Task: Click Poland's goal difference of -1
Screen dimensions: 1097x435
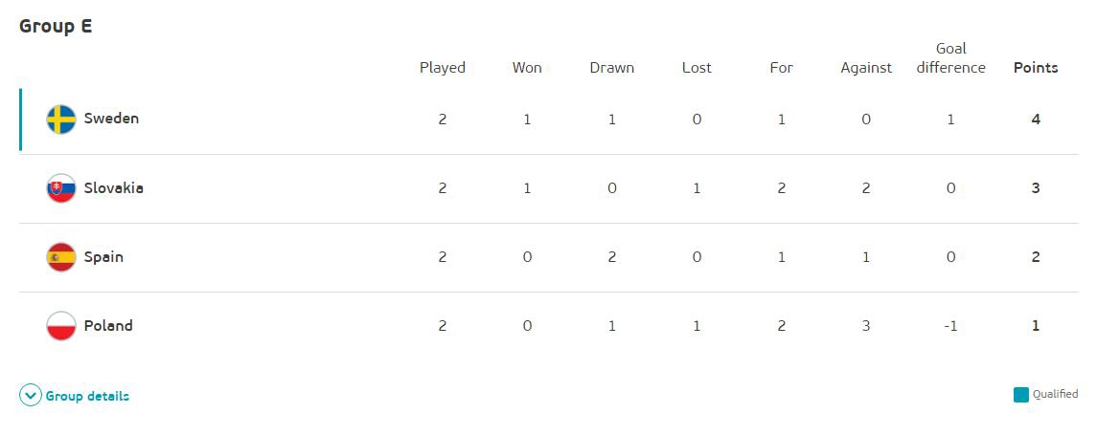Action: tap(950, 326)
